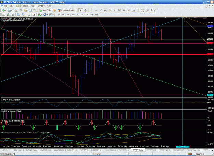Open the Insert menu
The image size is (214, 156).
(18, 6)
